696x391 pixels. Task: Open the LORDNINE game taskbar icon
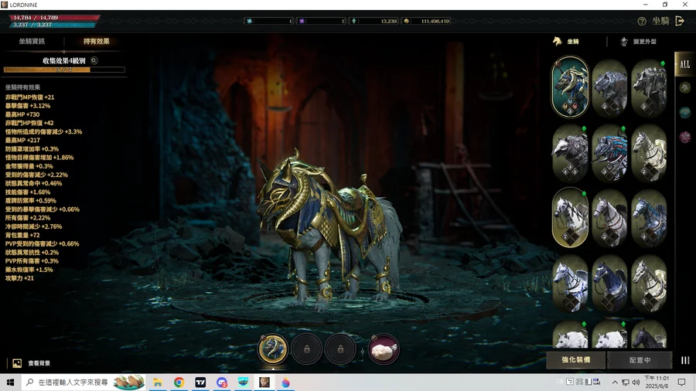pos(264,382)
